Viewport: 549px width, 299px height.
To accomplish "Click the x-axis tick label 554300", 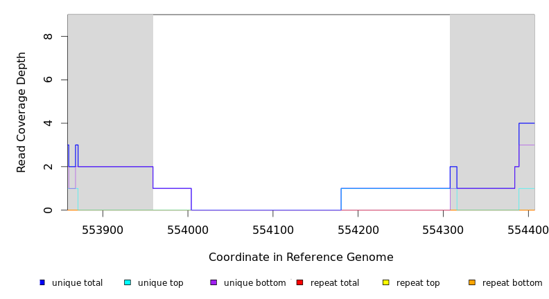I will point(443,230).
